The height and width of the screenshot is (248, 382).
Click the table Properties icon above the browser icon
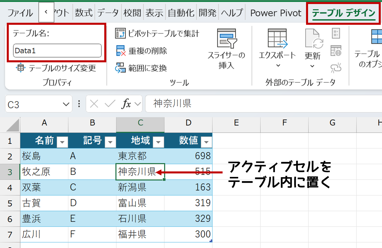point(336,33)
